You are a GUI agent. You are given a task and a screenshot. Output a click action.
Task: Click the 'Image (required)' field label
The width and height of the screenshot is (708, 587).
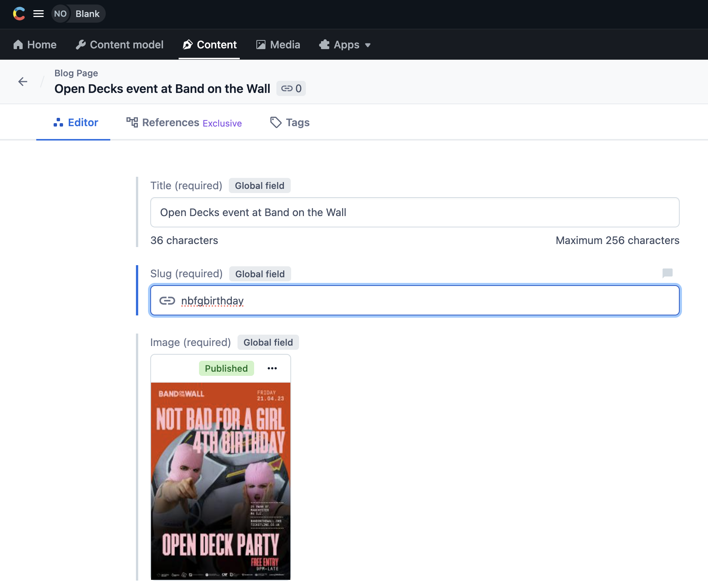tap(191, 342)
